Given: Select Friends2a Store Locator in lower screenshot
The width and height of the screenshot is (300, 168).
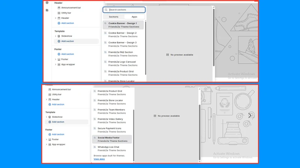Looking at the screenshot, I should coord(112,102).
